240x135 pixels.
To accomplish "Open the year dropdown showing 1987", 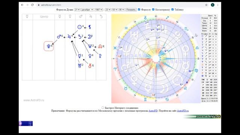I will [x=99, y=10].
